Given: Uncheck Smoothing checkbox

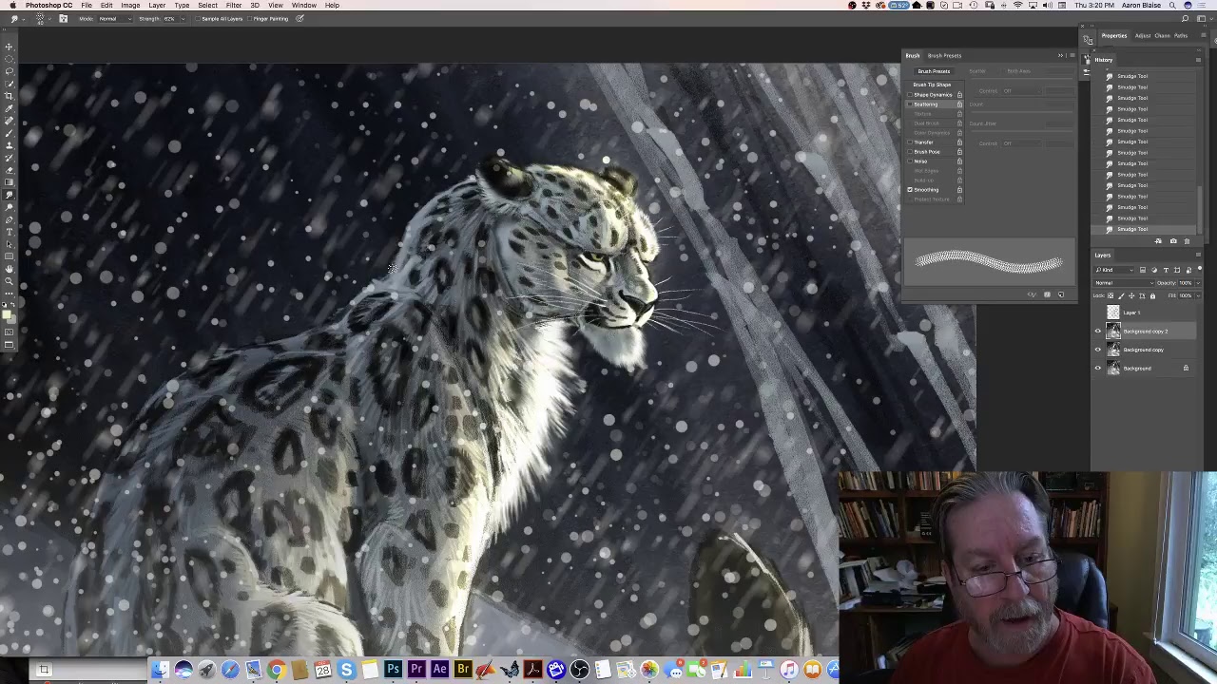Looking at the screenshot, I should coord(910,189).
